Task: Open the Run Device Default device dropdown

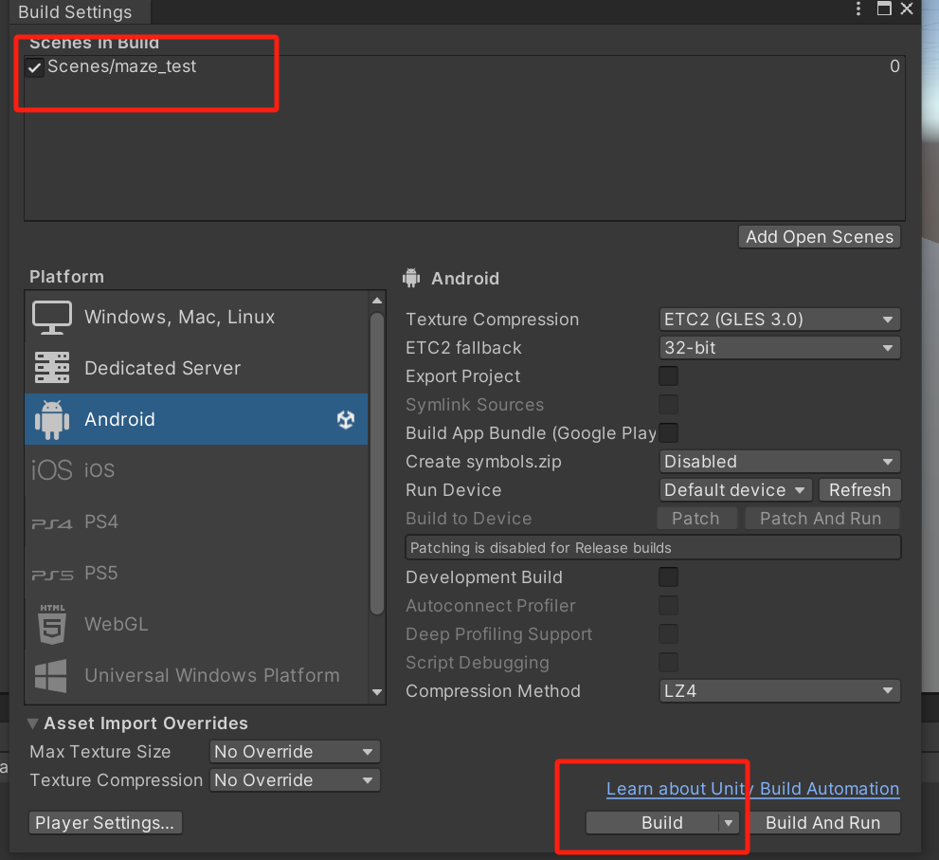Action: [x=735, y=490]
